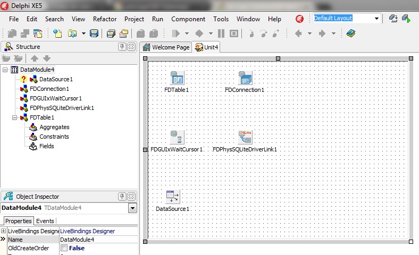Click the Save Desktop layout icon

(x=393, y=19)
